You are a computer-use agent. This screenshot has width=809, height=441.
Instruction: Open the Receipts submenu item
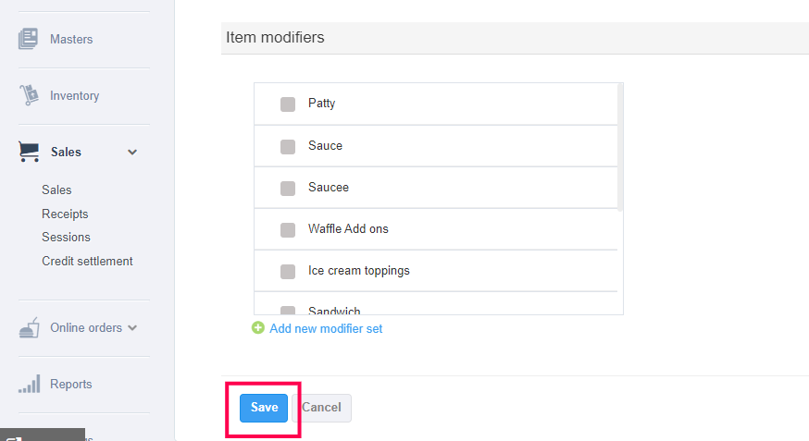pyautogui.click(x=65, y=214)
